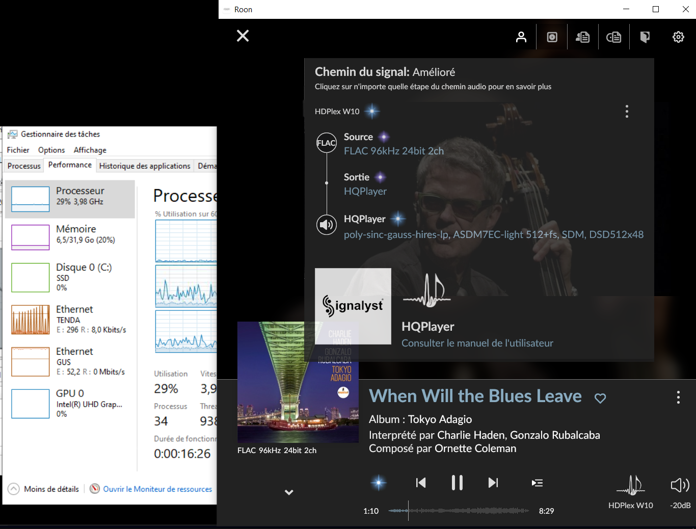Click the Signalyst logo thumbnail

pyautogui.click(x=353, y=306)
